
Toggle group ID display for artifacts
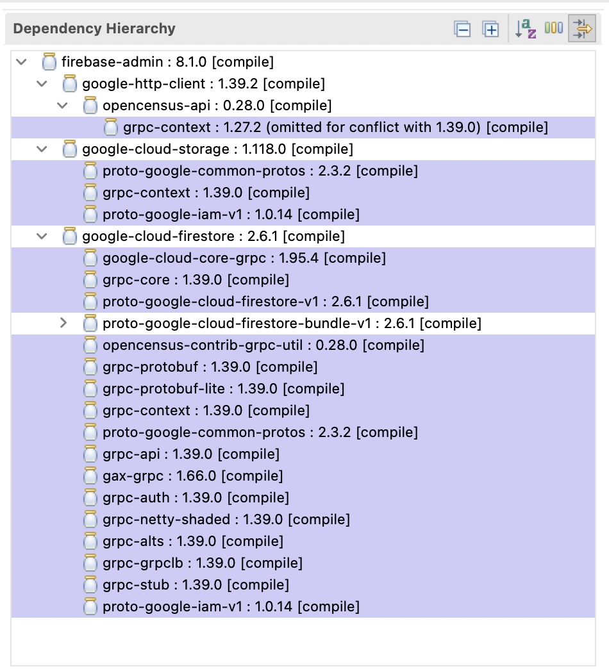[553, 28]
